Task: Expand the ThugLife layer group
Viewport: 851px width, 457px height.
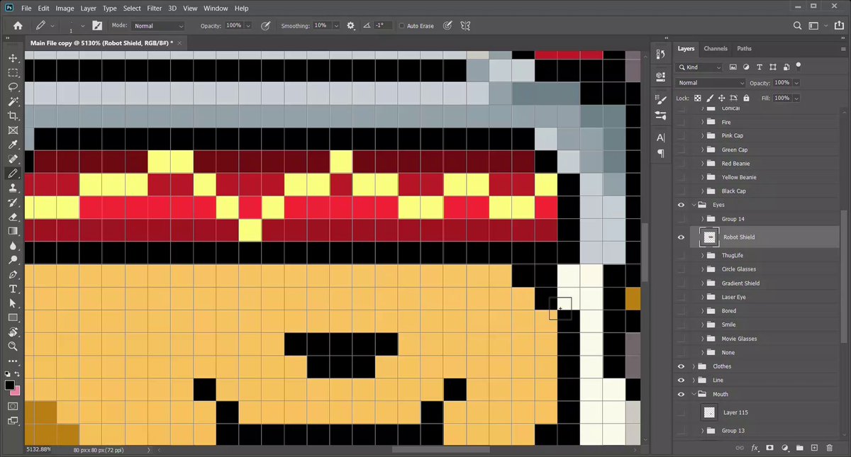Action: pyautogui.click(x=703, y=255)
